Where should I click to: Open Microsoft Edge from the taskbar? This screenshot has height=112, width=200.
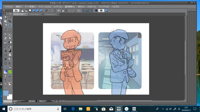point(73,109)
